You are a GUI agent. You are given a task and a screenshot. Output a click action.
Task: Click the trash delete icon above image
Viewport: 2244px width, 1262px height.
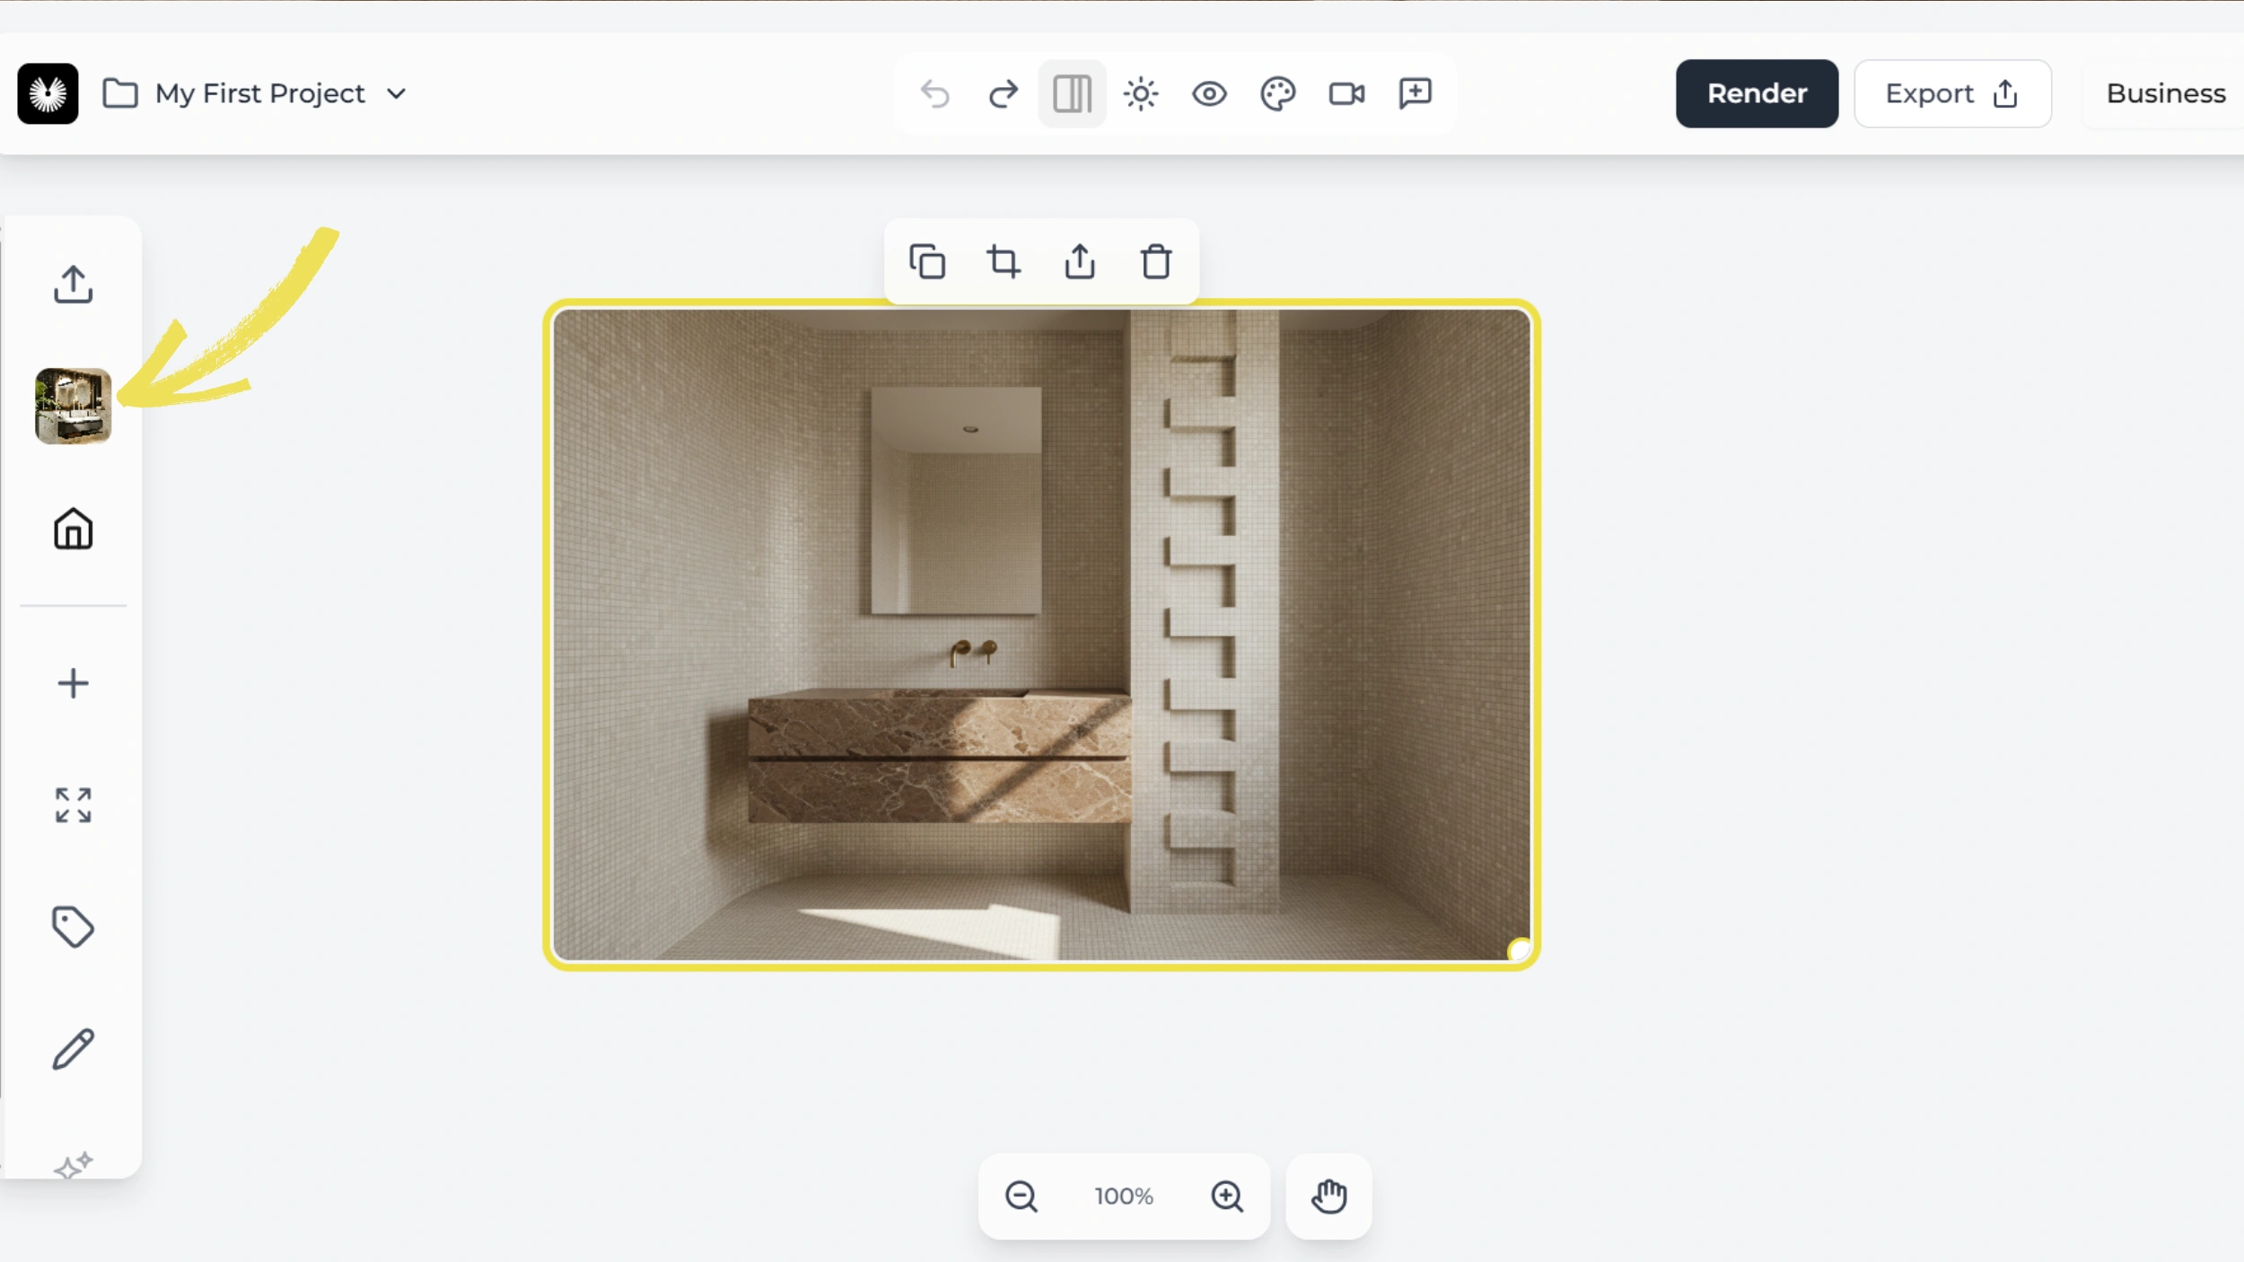click(1156, 262)
